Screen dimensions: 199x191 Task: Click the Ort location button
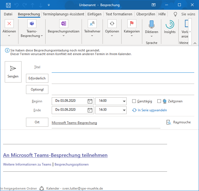coord(37,122)
